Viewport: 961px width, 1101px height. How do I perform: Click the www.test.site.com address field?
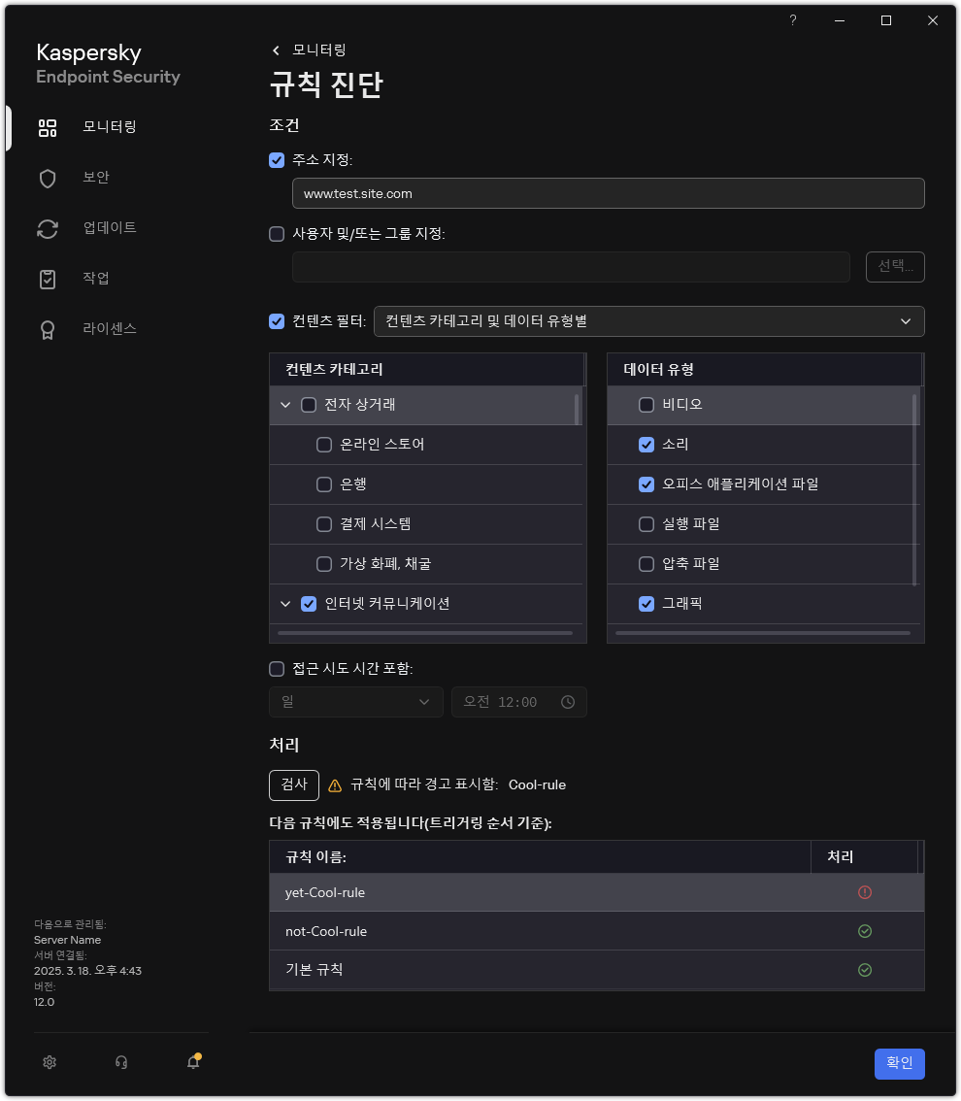coord(608,193)
